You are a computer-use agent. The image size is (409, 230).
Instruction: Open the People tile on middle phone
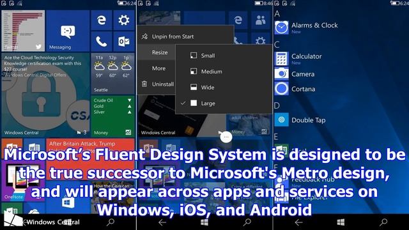[x=261, y=20]
